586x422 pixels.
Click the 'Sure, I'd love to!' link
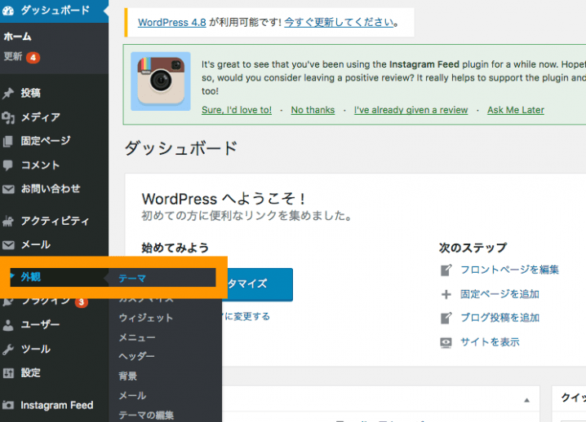[x=237, y=110]
